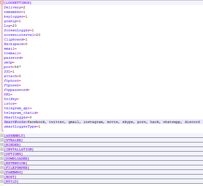Click the Delivery=2 line

click(15, 7)
